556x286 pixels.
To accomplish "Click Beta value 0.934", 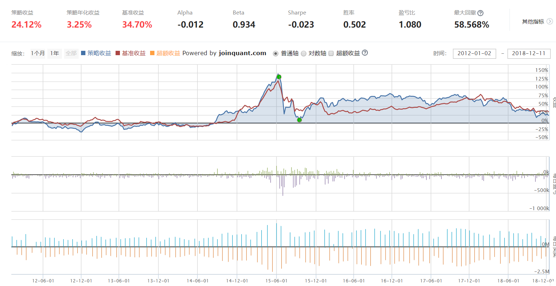I will [x=244, y=25].
